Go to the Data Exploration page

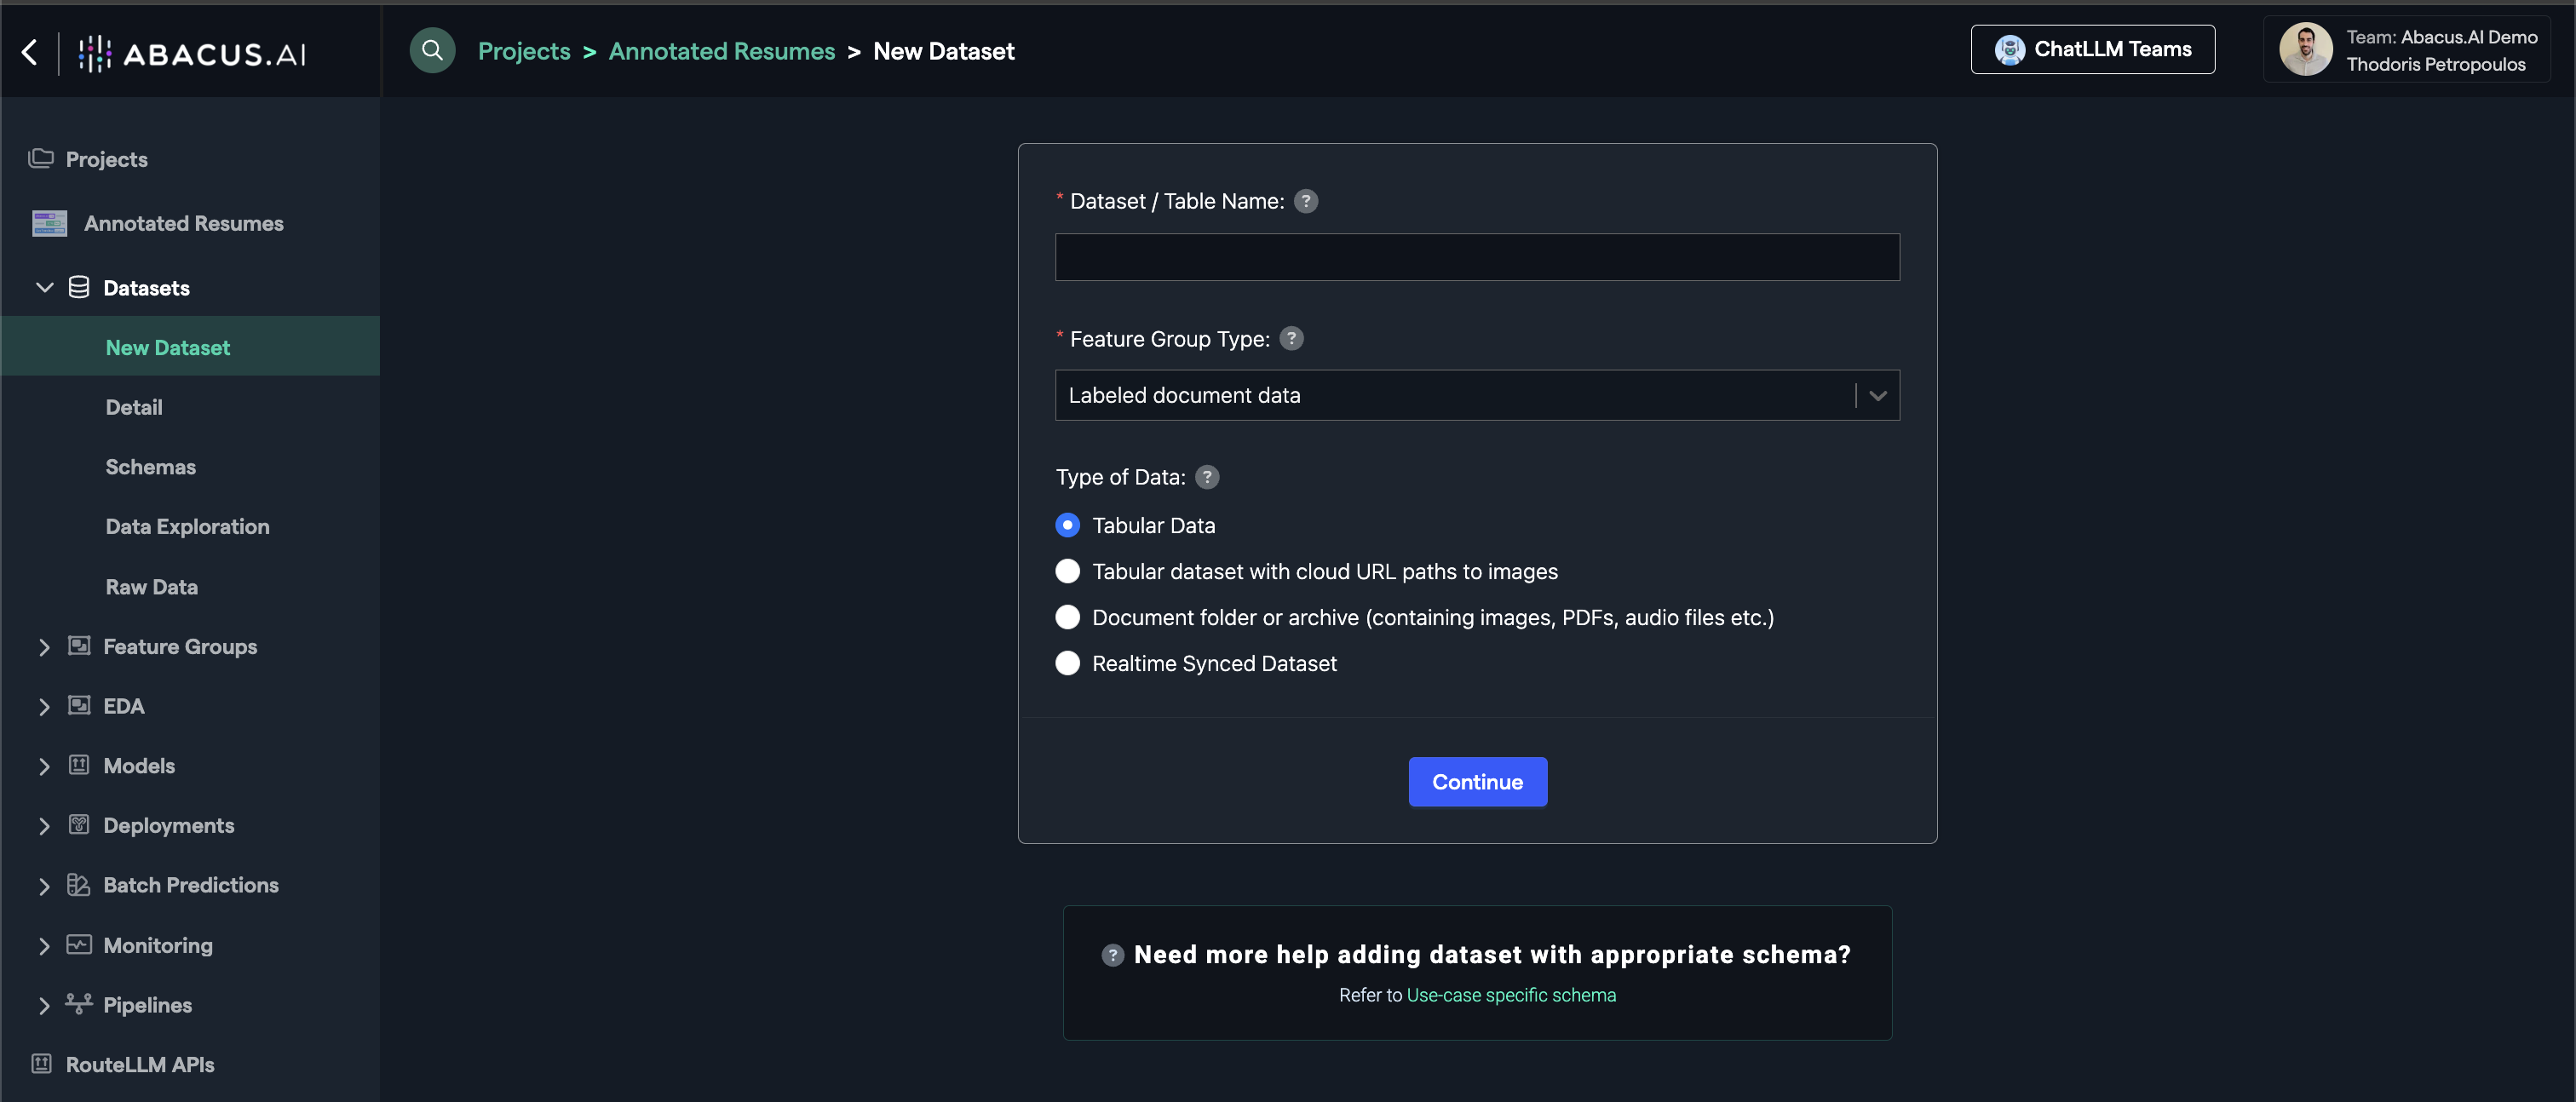point(187,526)
